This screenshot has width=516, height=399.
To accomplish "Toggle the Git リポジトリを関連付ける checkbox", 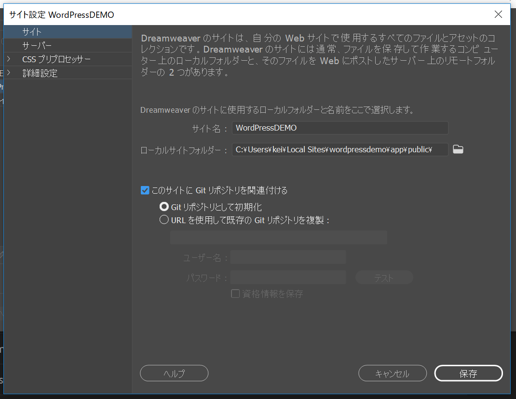I will (145, 190).
